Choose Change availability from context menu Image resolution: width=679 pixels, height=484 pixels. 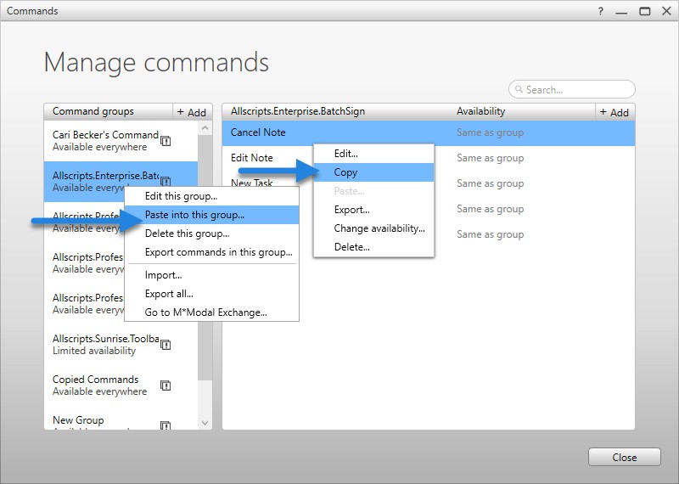(x=379, y=228)
